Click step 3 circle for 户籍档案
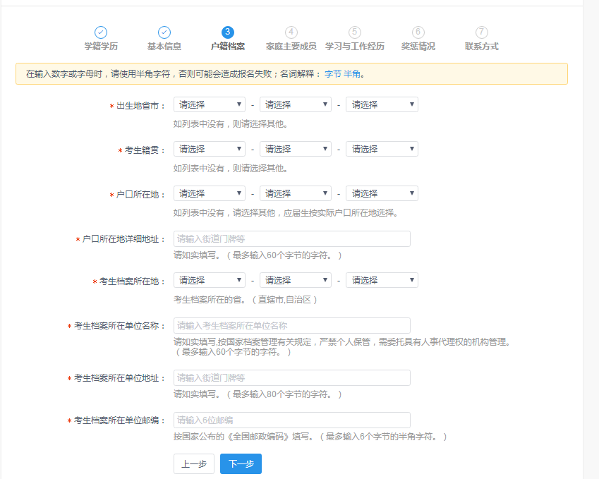 tap(227, 32)
